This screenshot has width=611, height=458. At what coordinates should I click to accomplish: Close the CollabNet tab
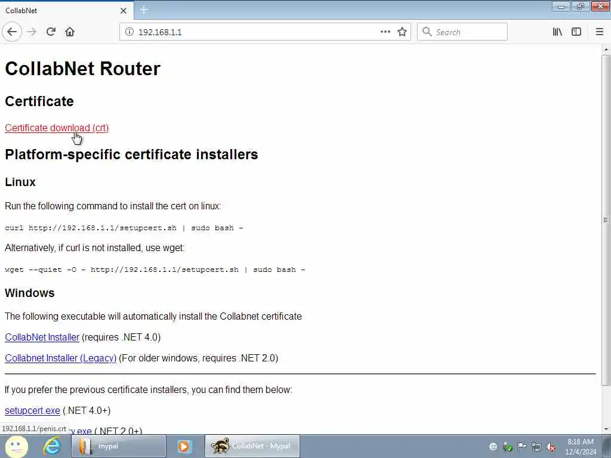[124, 11]
